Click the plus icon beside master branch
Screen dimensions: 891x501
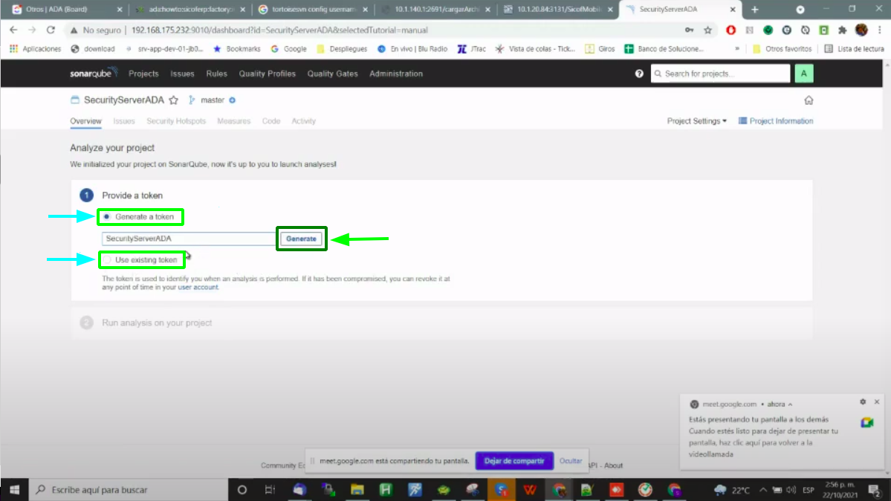pos(233,100)
